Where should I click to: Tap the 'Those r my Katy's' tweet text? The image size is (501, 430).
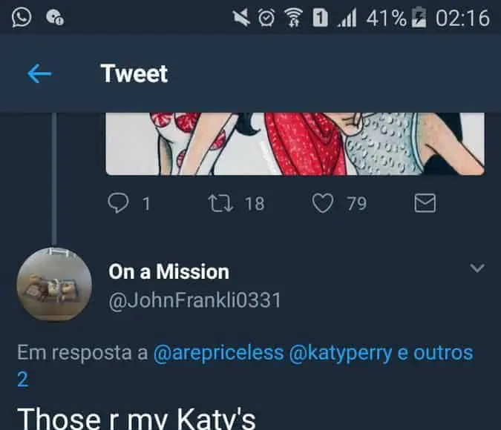136,417
